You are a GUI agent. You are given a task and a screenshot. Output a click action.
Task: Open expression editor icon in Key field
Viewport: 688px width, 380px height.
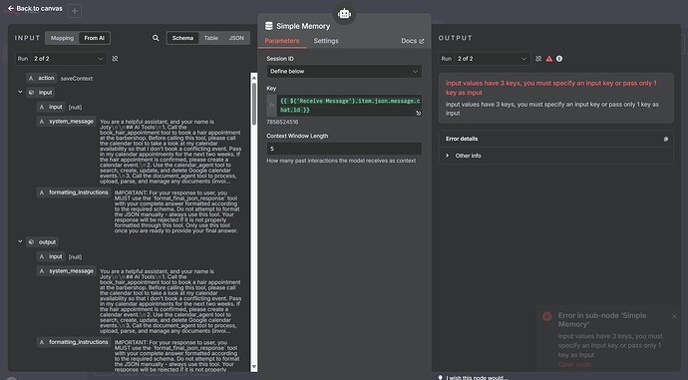click(418, 113)
